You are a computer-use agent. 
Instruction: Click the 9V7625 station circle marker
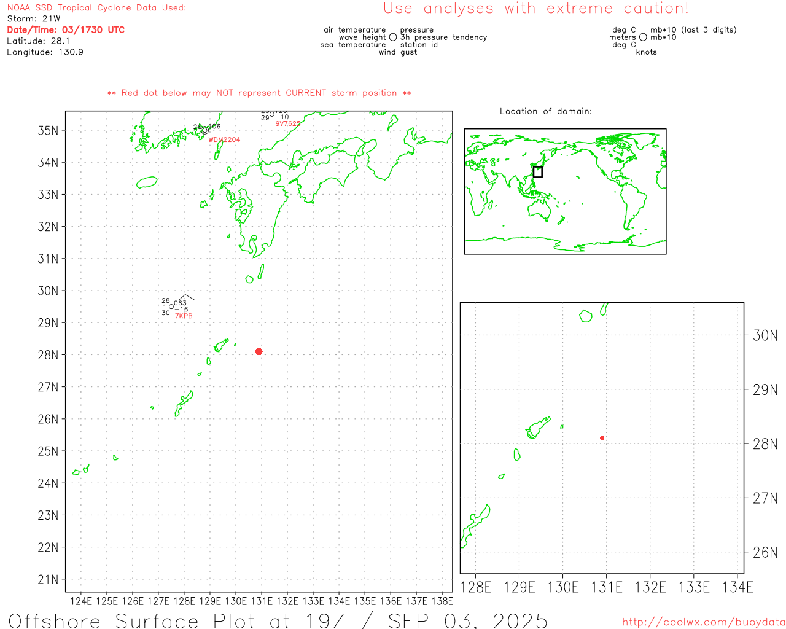(272, 114)
